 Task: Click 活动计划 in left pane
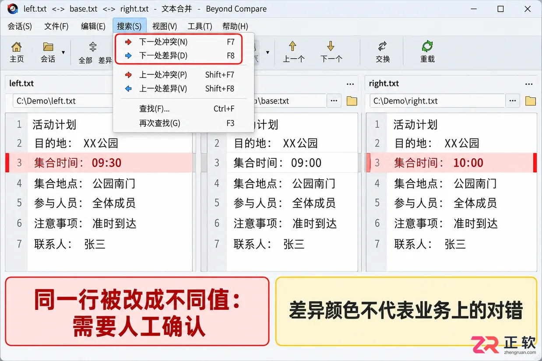[x=54, y=125]
